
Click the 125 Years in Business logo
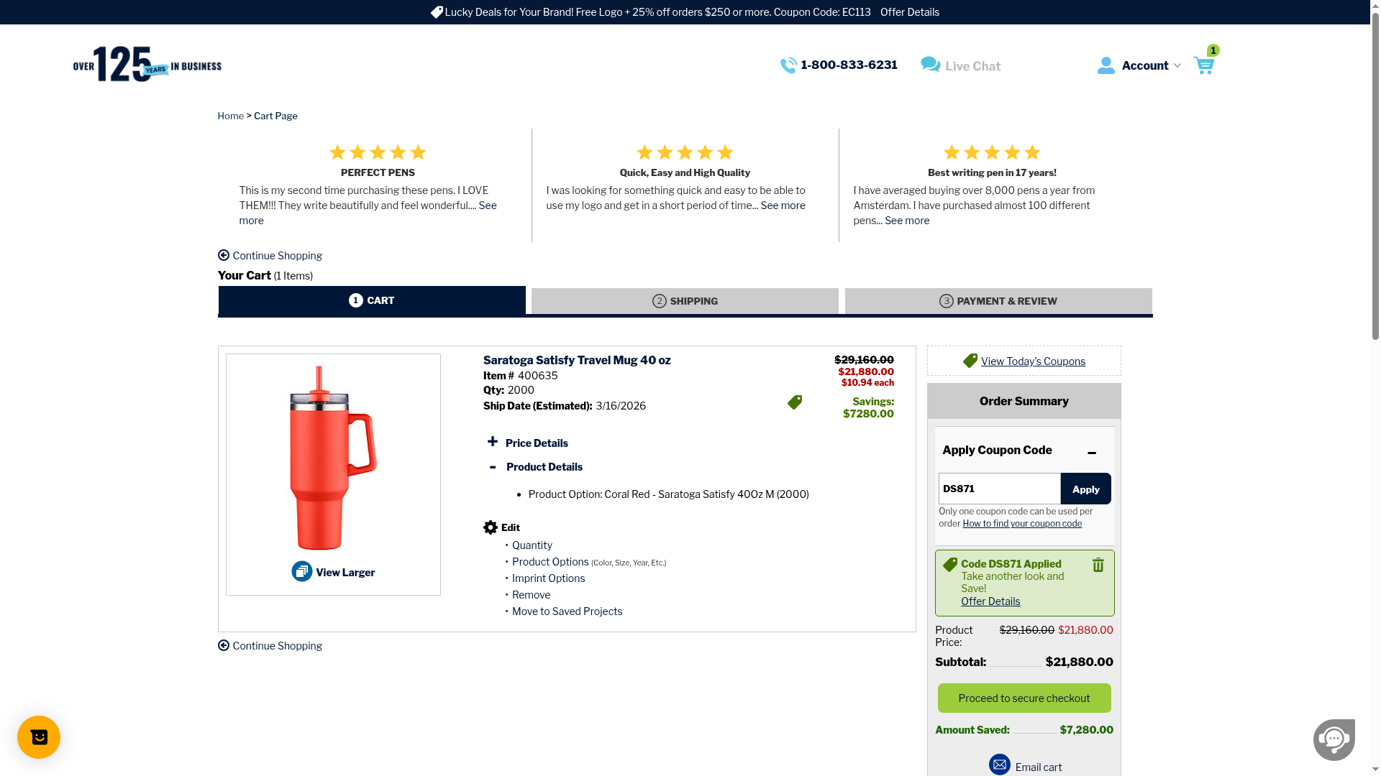pyautogui.click(x=147, y=65)
